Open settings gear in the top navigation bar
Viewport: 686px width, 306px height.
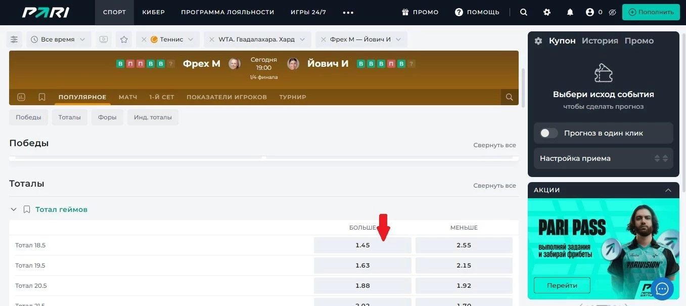click(547, 12)
